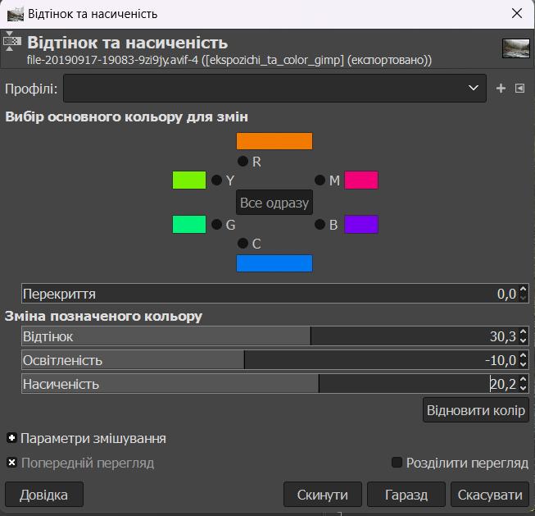Click the GIMP window title icon
This screenshot has height=516, width=535.
tap(16, 14)
